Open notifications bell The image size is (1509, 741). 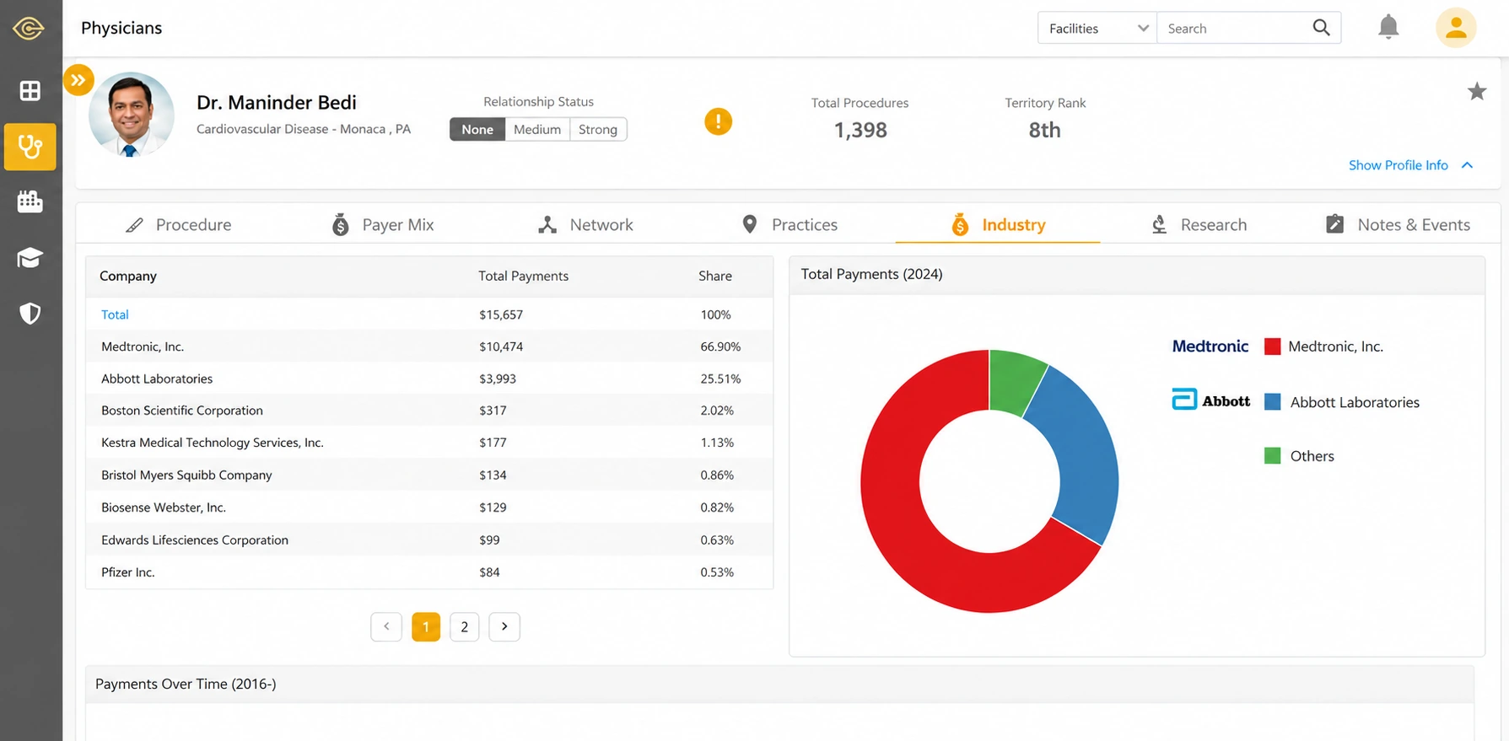coord(1388,27)
